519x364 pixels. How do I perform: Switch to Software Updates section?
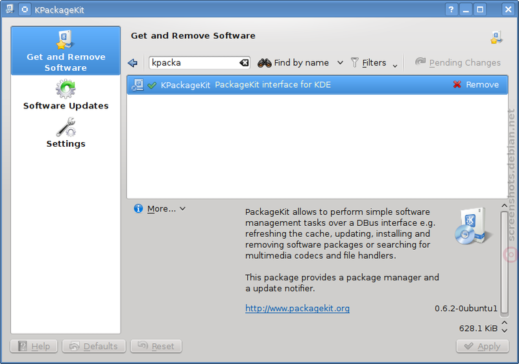click(66, 95)
